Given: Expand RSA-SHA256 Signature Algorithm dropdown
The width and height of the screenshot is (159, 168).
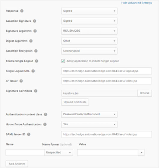Looking at the screenshot, I should [x=89, y=31].
